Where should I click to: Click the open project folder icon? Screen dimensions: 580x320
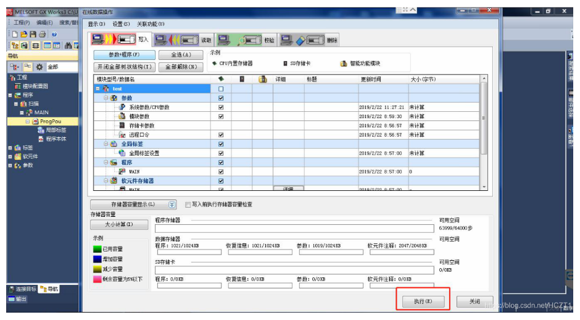point(23,35)
